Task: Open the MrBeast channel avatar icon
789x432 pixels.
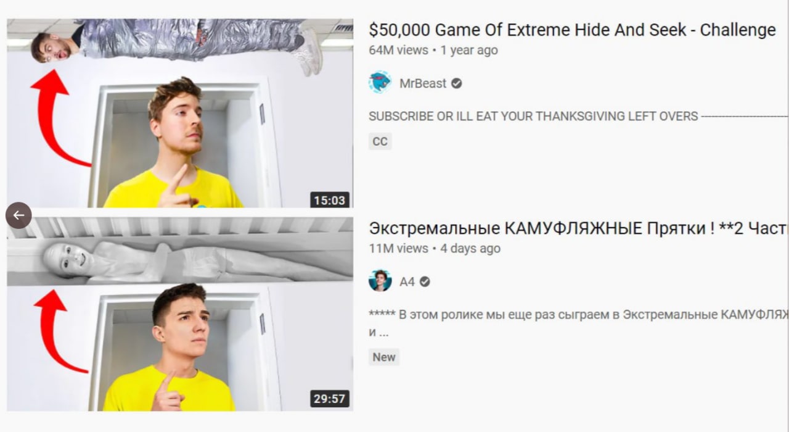Action: (x=380, y=83)
